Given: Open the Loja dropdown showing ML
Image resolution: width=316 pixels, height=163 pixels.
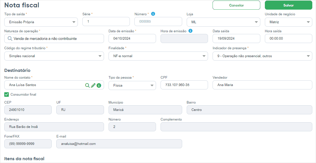Looking at the screenshot, I should click(x=223, y=22).
